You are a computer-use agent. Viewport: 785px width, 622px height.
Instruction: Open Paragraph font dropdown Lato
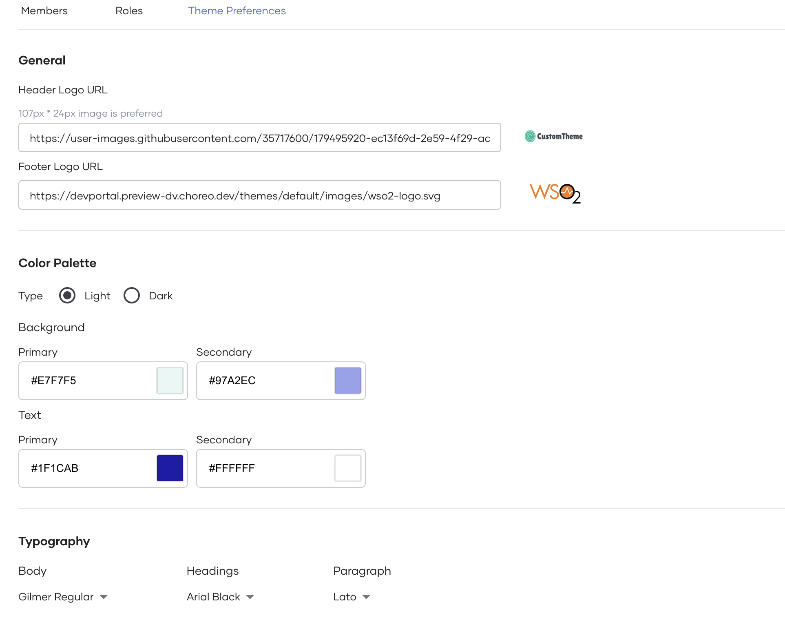352,597
